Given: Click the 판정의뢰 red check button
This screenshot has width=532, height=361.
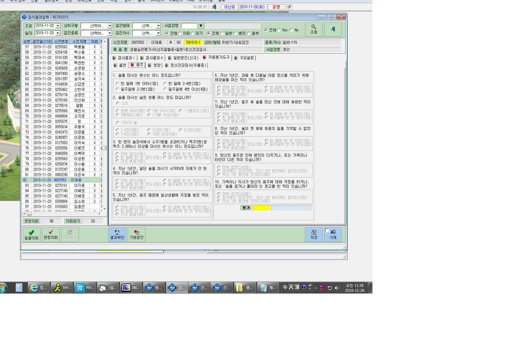Looking at the screenshot, I should tap(51, 235).
